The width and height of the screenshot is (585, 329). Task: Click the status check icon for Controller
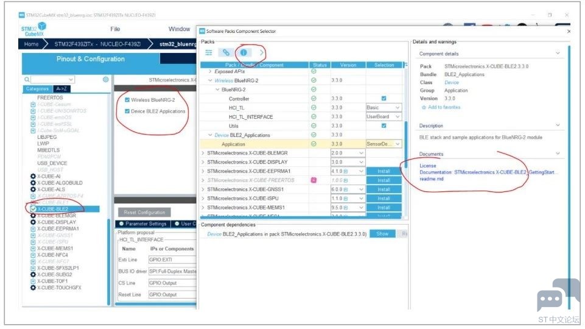point(314,99)
